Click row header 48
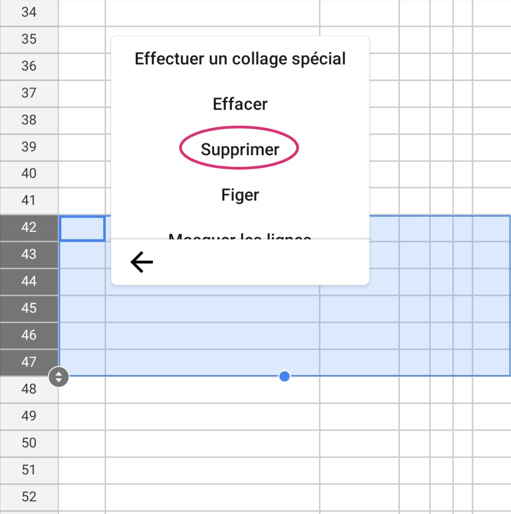 coord(29,390)
